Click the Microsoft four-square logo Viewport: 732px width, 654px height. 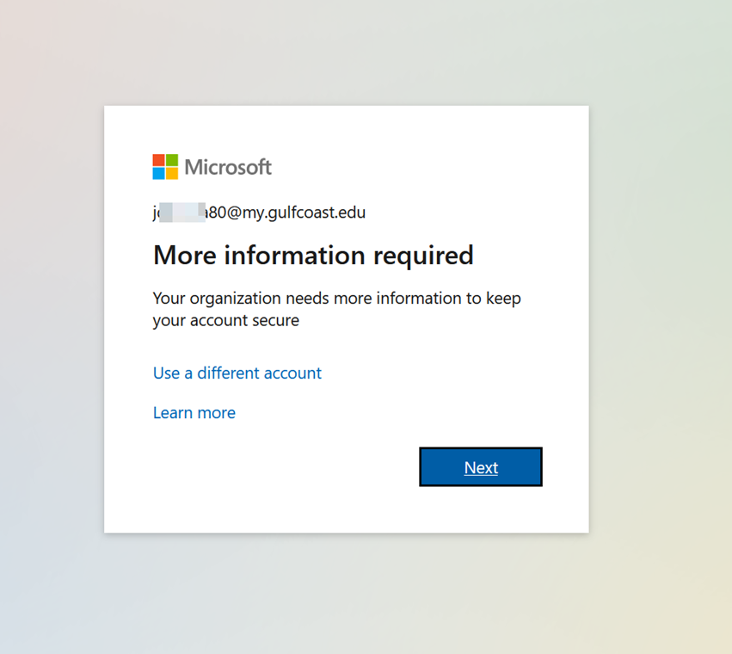coord(165,167)
